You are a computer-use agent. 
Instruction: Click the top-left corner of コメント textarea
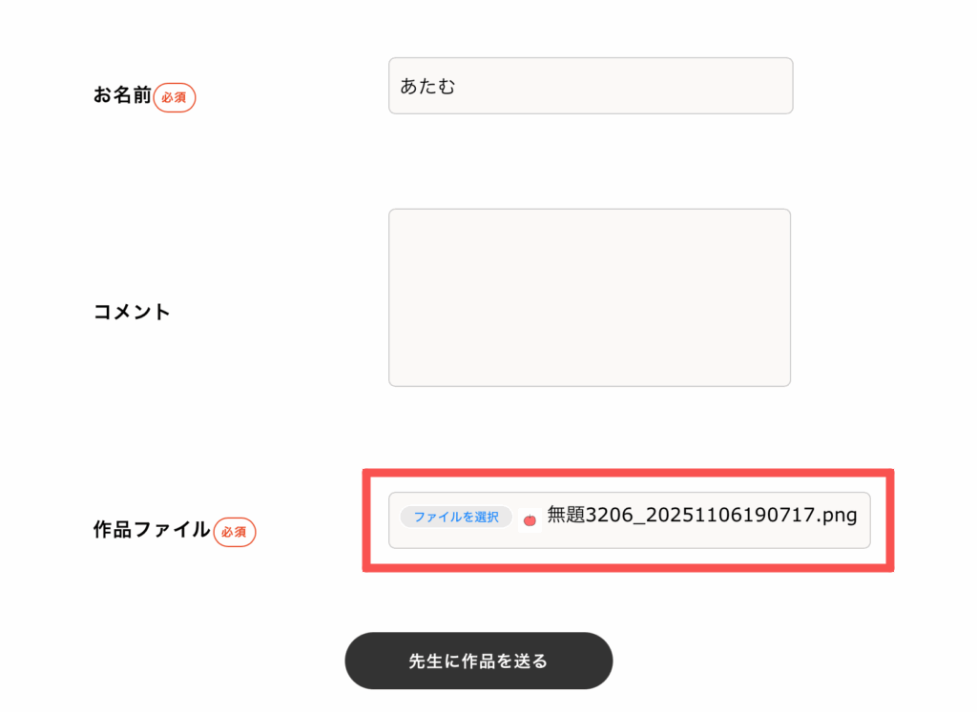(395, 215)
